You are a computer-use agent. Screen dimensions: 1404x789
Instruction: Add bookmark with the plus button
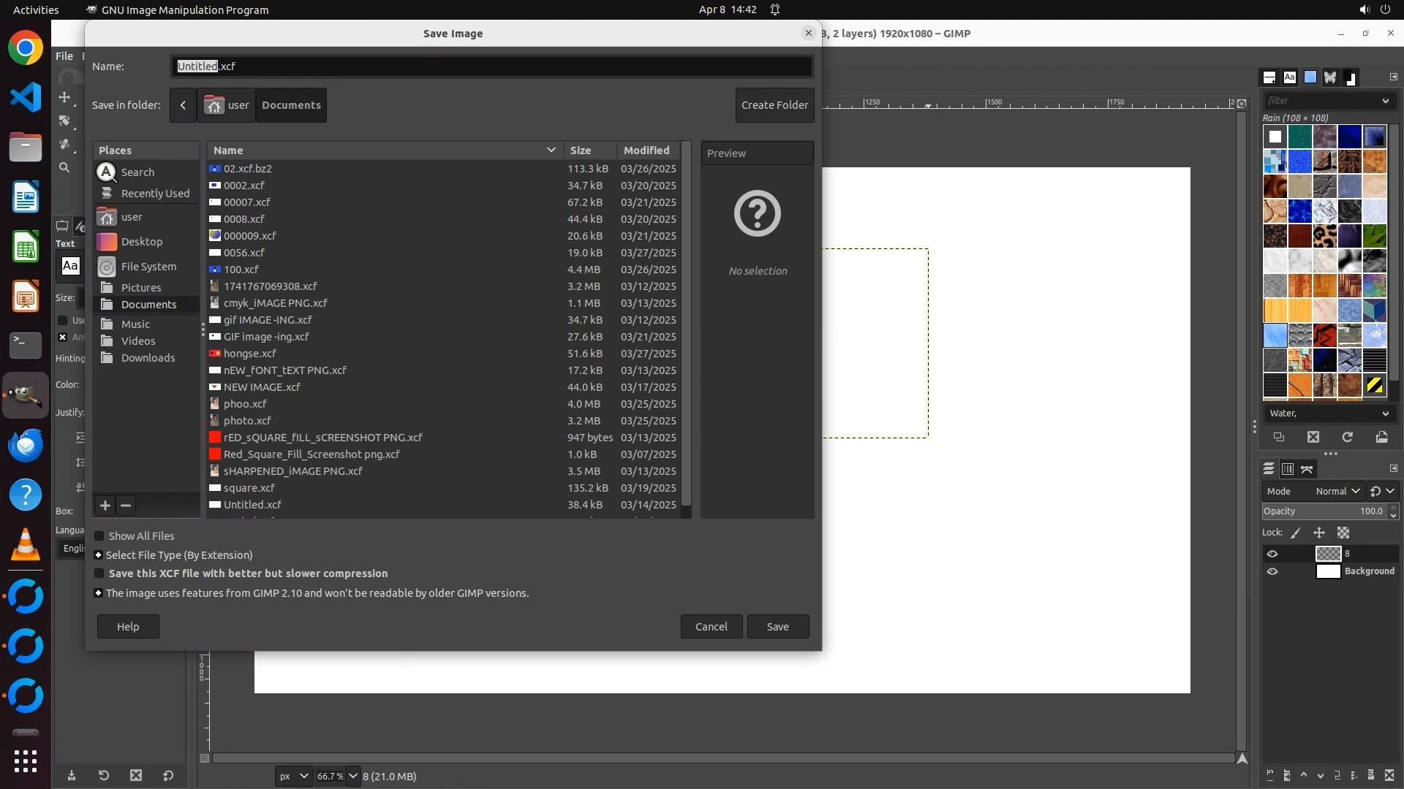pyautogui.click(x=105, y=506)
